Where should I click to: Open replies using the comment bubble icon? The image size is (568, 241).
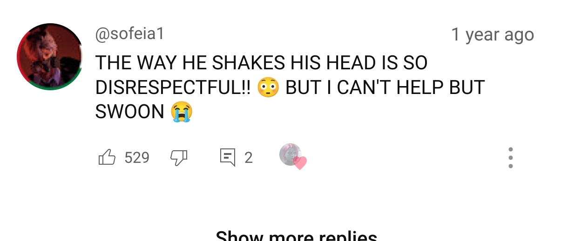point(228,158)
